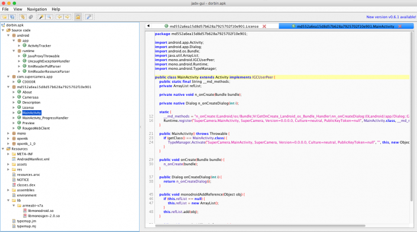The height and width of the screenshot is (232, 417).
Task: Click the libmonosgen-2.0.so file icon
Action: click(x=25, y=216)
